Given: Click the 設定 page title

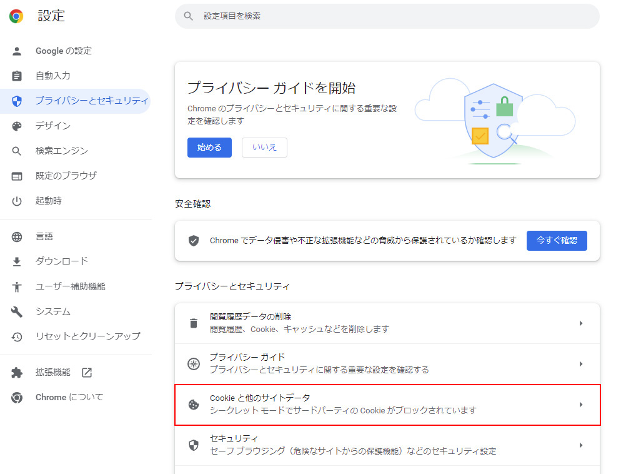Looking at the screenshot, I should coord(51,16).
